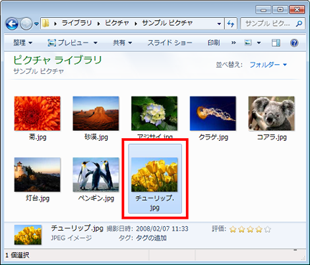
Task: Click the magnifier icon in search box
Action: pyautogui.click(x=299, y=24)
